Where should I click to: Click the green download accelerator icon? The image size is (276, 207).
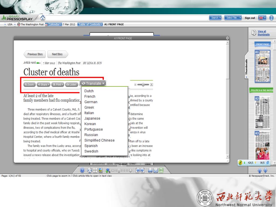coord(240,163)
